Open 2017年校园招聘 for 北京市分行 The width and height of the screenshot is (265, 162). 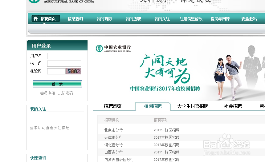click(x=167, y=130)
